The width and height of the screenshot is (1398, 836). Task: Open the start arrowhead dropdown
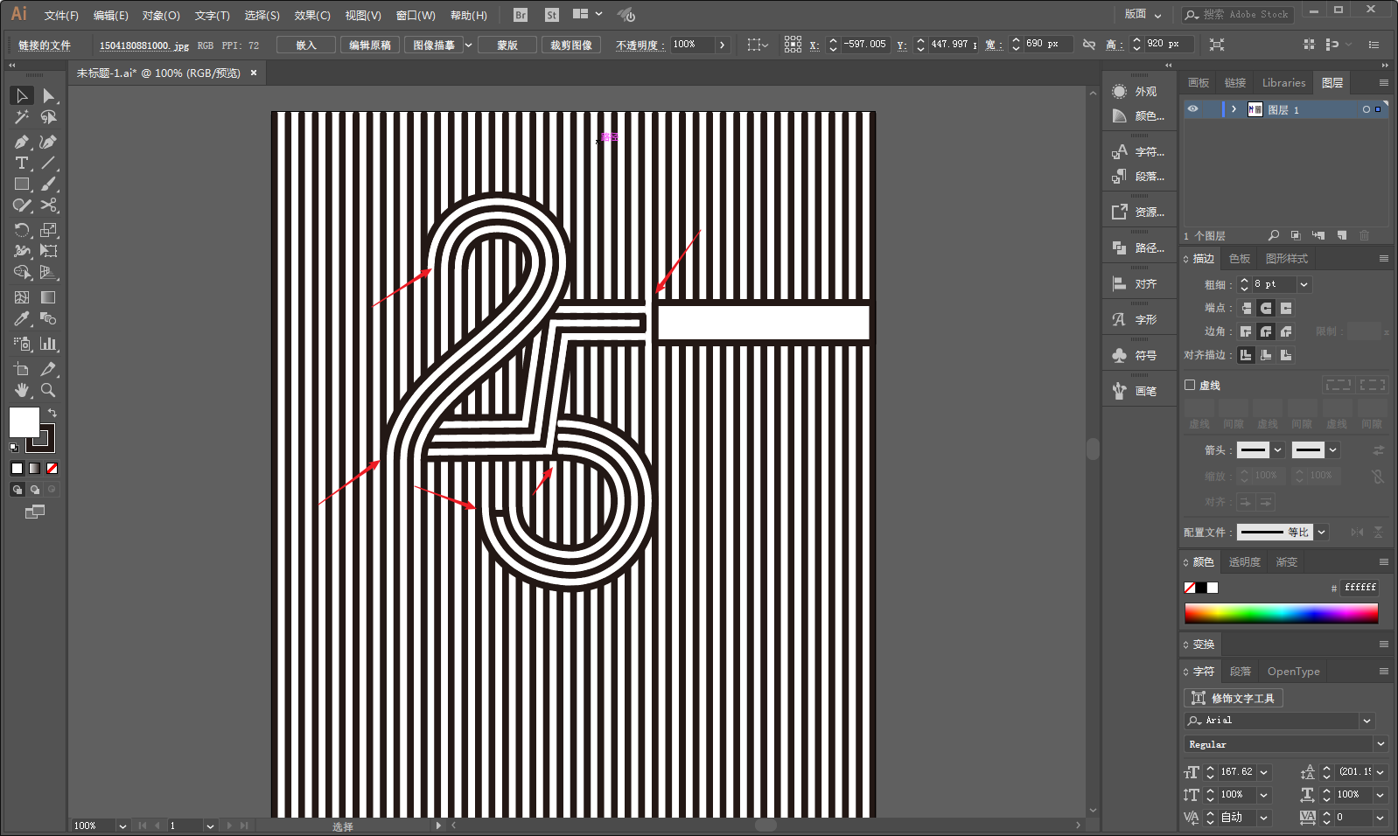pyautogui.click(x=1278, y=449)
